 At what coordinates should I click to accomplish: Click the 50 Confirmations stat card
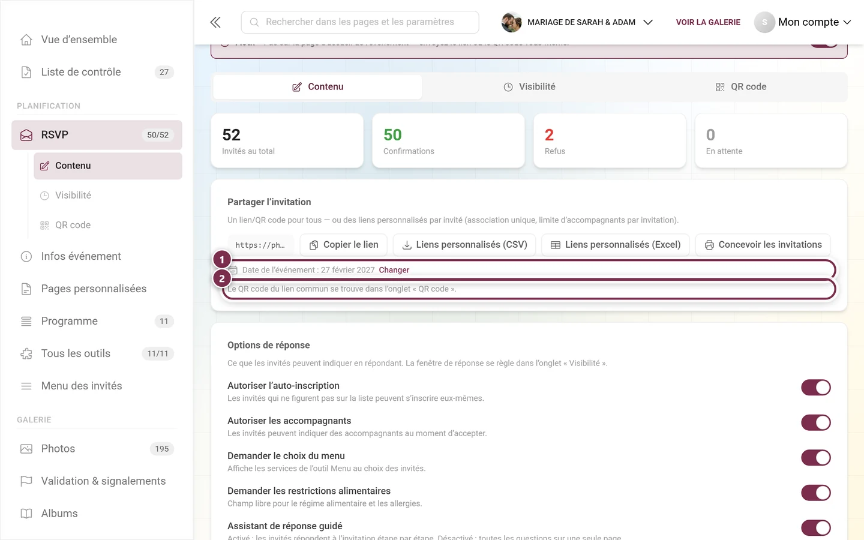448,141
